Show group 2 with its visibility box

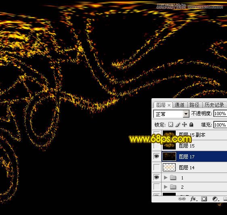tap(156, 187)
